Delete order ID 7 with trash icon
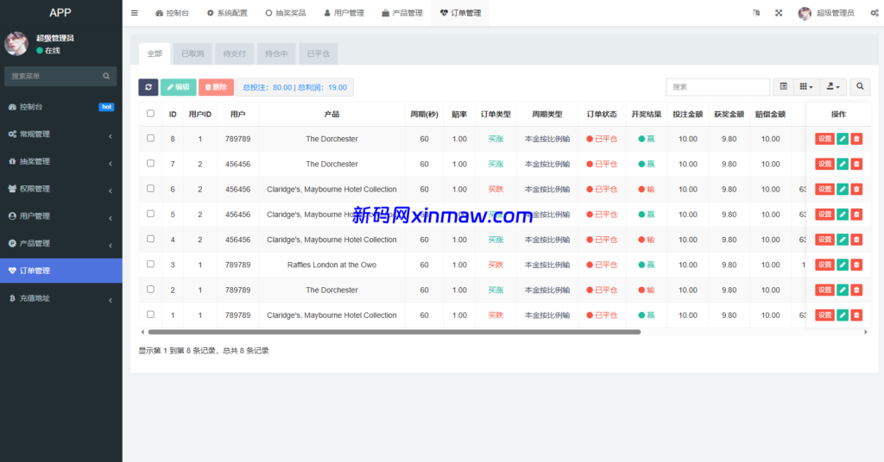884x462 pixels. (x=856, y=164)
